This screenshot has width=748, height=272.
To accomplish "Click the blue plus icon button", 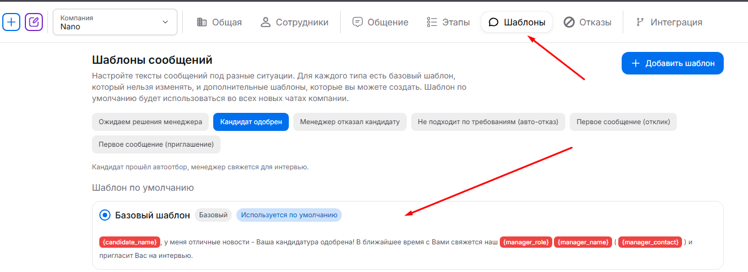I will pyautogui.click(x=12, y=22).
